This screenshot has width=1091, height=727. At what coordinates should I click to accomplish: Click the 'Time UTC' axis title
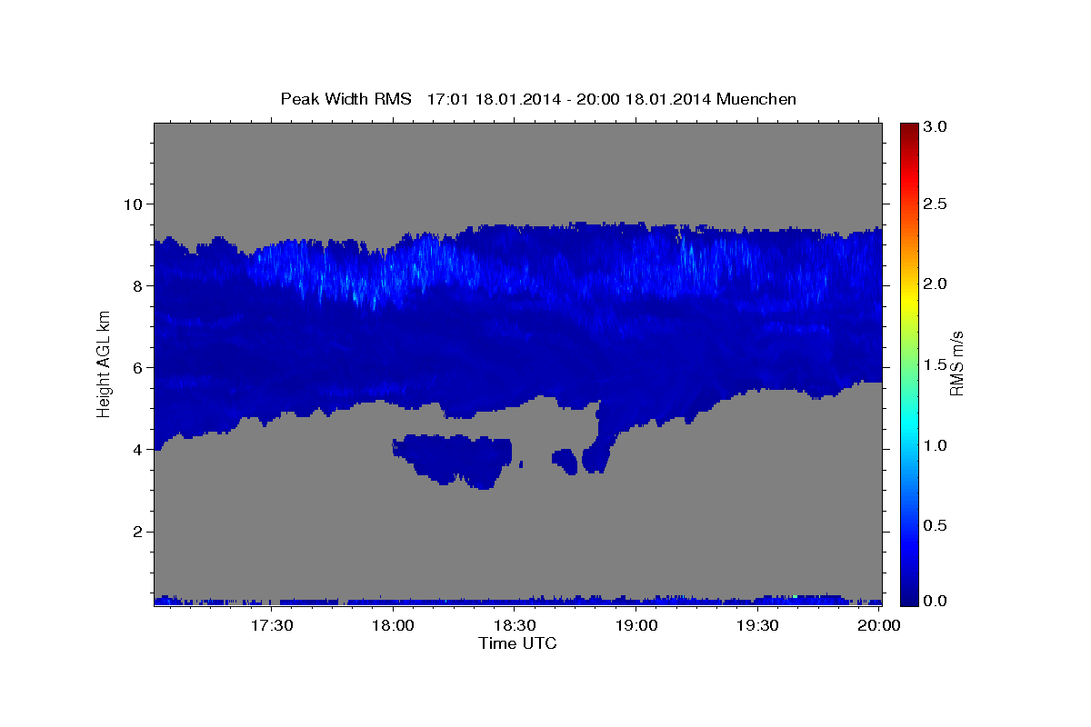[517, 643]
